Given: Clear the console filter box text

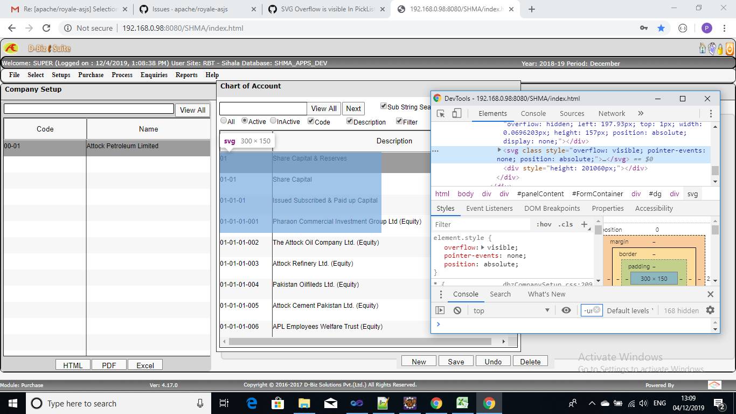Looking at the screenshot, I should click(596, 310).
